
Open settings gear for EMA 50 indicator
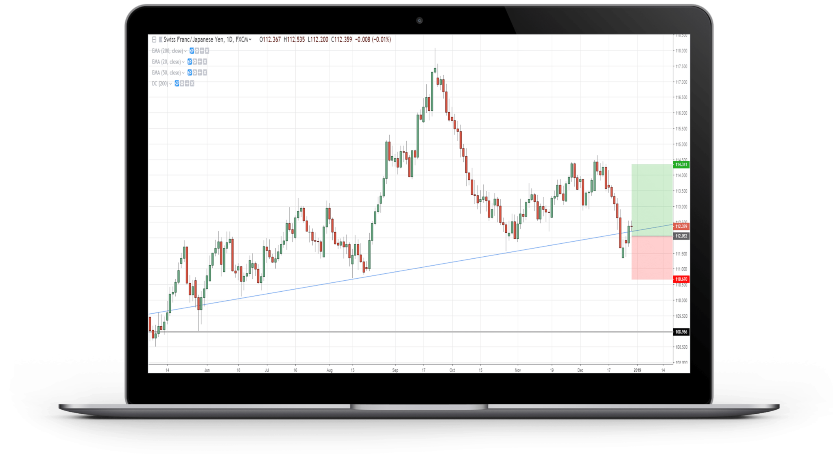pyautogui.click(x=195, y=72)
